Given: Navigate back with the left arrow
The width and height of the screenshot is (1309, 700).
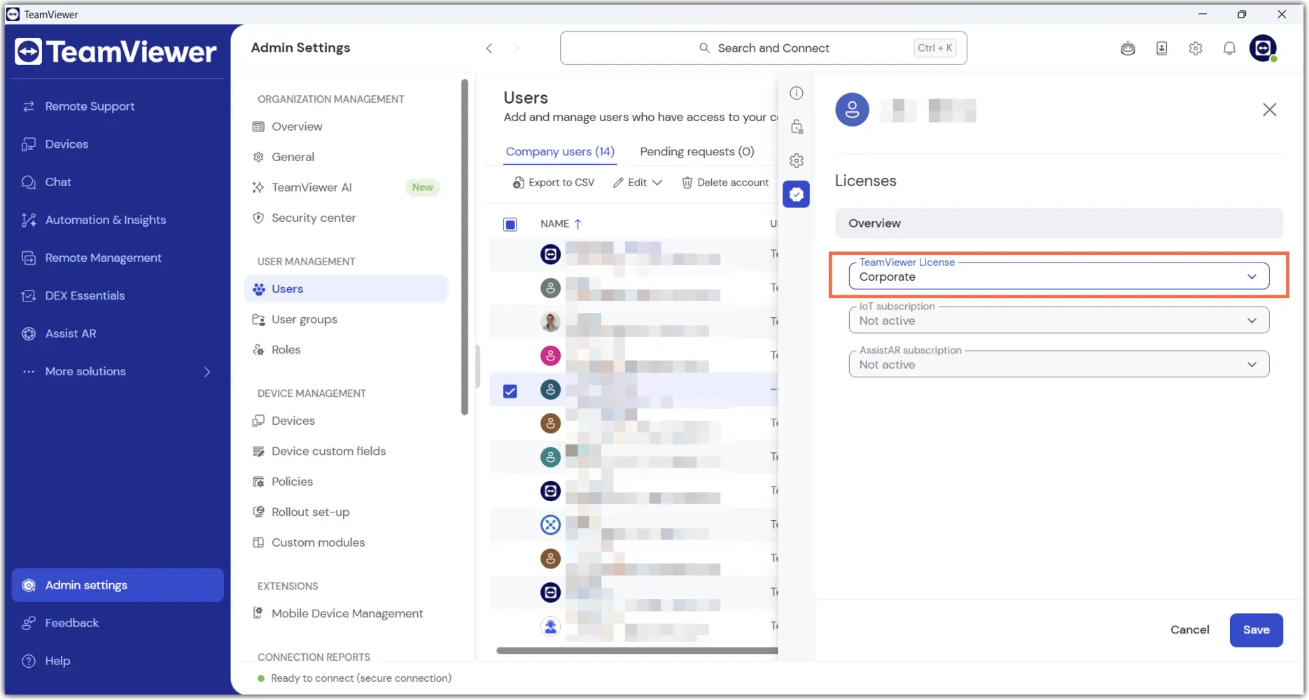Looking at the screenshot, I should [489, 48].
